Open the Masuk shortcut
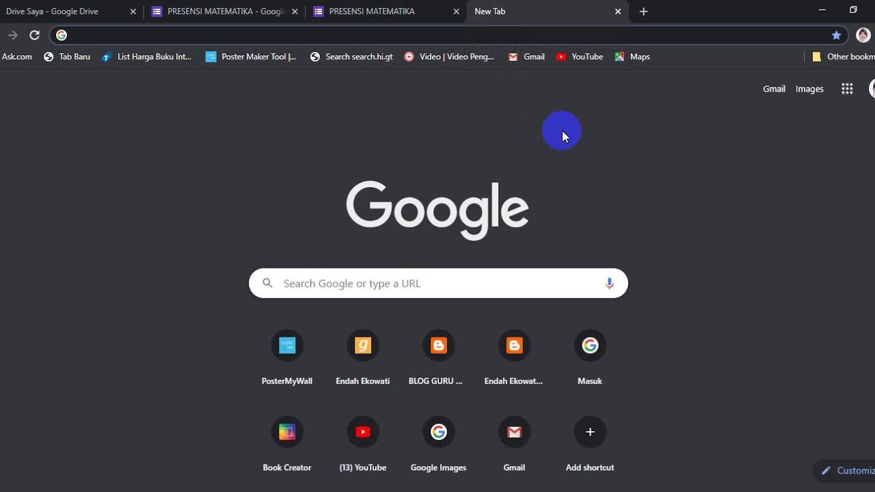Screen dimensions: 875x492 pos(590,358)
